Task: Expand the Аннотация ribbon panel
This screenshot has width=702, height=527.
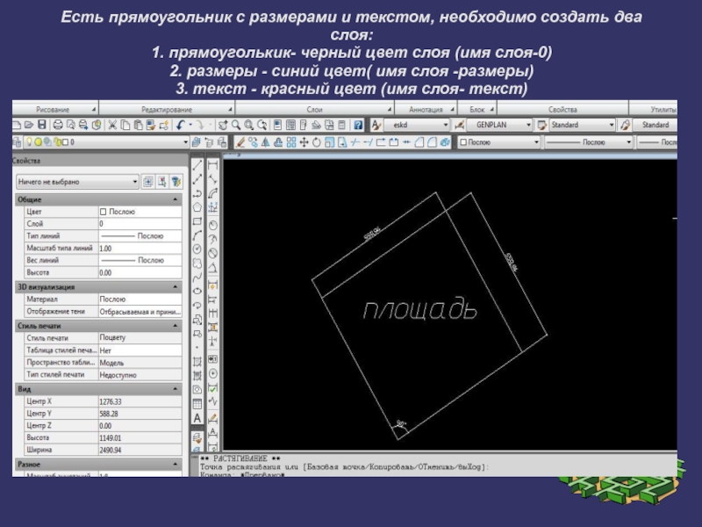Action: (x=452, y=109)
